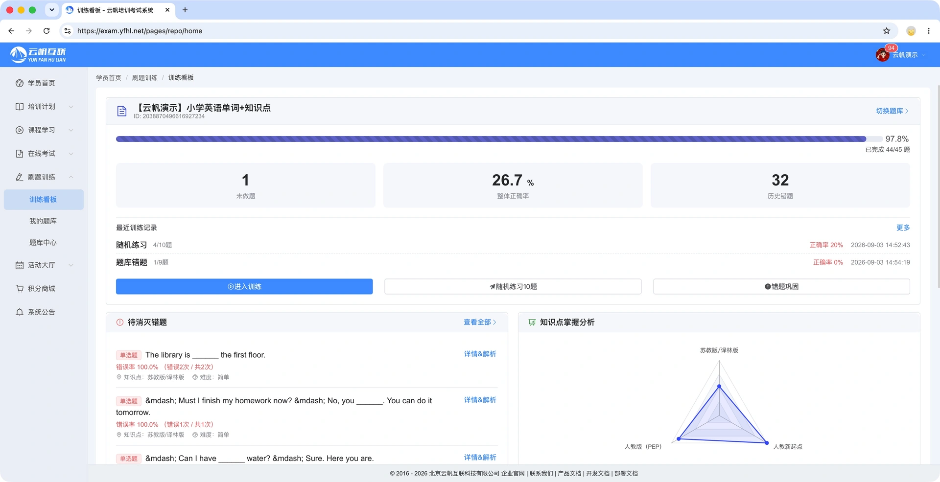Click the 活动大厅 calendar icon

pyautogui.click(x=20, y=265)
